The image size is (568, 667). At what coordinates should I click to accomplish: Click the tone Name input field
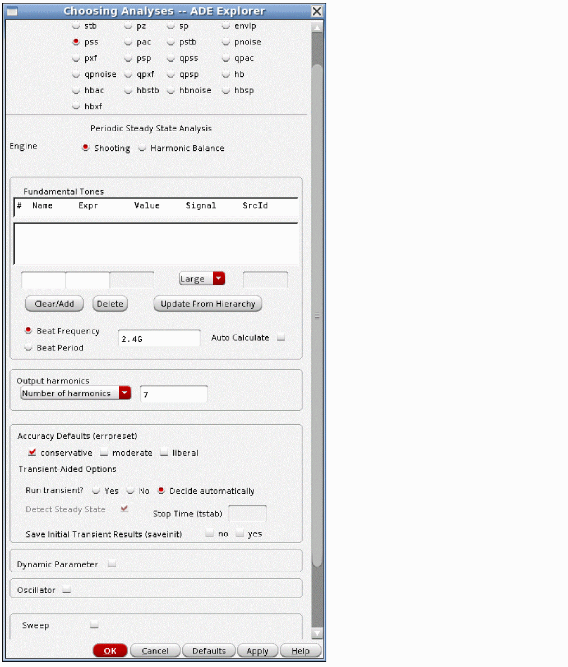[x=43, y=280]
